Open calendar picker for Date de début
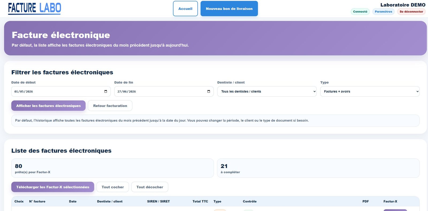This screenshot has height=211, width=428. pyautogui.click(x=106, y=91)
